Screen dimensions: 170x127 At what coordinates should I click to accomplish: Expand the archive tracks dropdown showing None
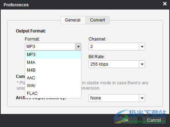[x=142, y=98]
